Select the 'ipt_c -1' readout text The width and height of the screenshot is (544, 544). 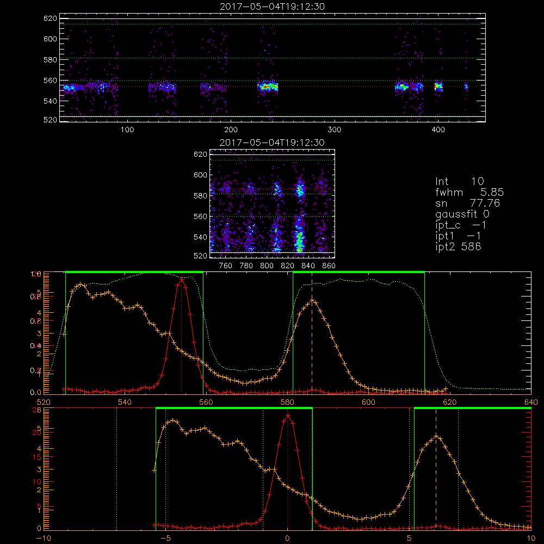[x=461, y=226]
